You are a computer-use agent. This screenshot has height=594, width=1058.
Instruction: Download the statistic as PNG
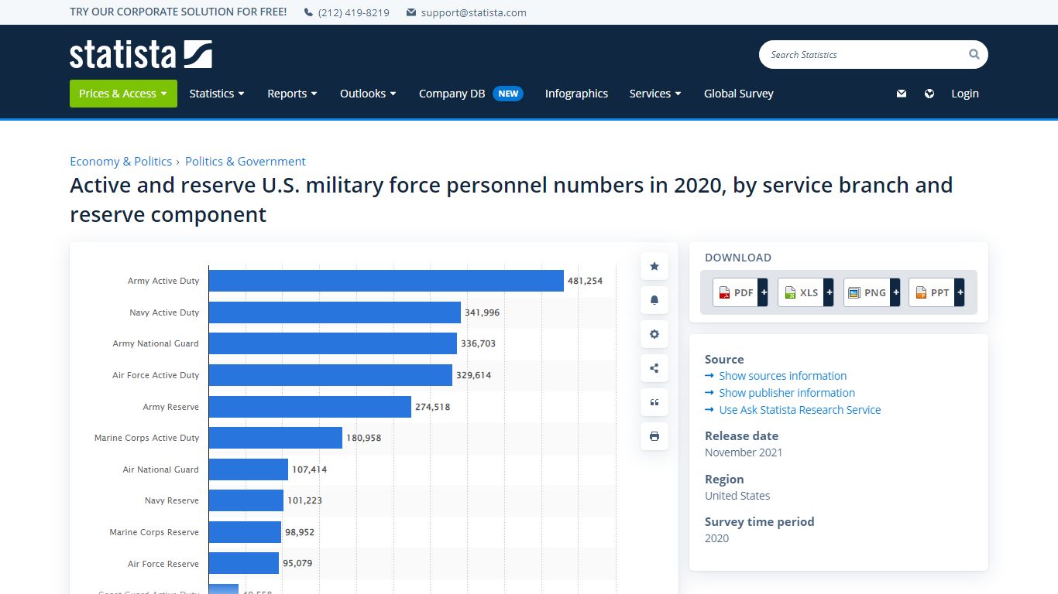click(x=867, y=292)
